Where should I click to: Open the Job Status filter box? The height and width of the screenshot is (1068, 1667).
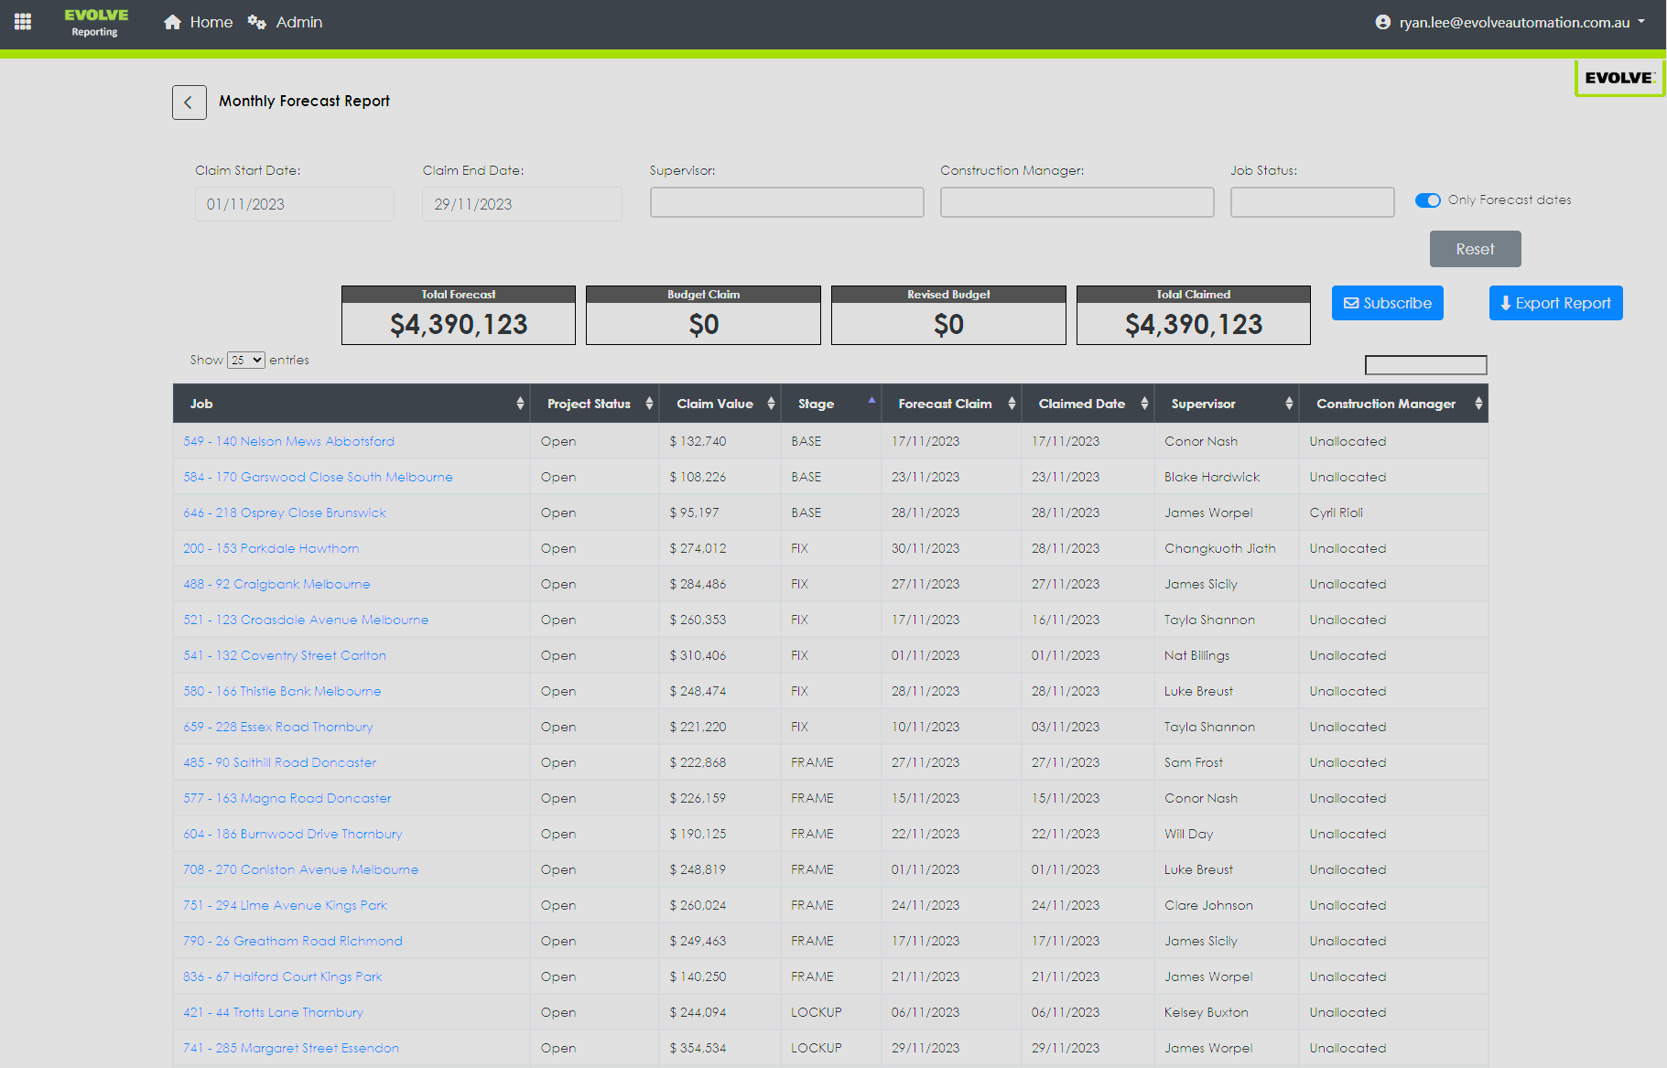point(1312,202)
